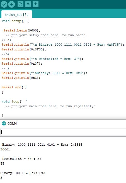Screen dimensions: 126x183
Task: Click the void loop() function line
Action: [14, 102]
